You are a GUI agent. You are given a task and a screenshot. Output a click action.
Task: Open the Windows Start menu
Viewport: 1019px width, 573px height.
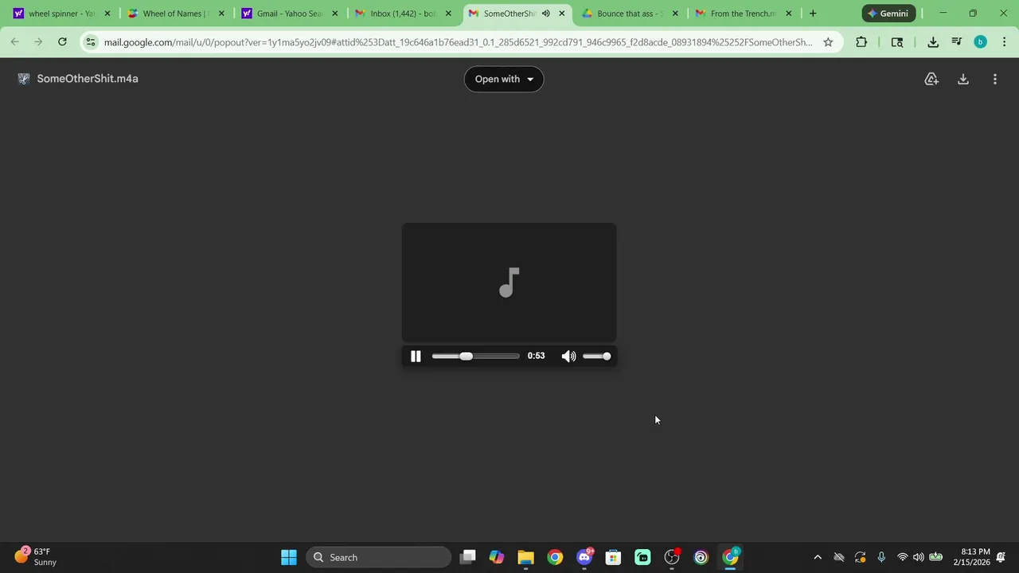(x=289, y=557)
